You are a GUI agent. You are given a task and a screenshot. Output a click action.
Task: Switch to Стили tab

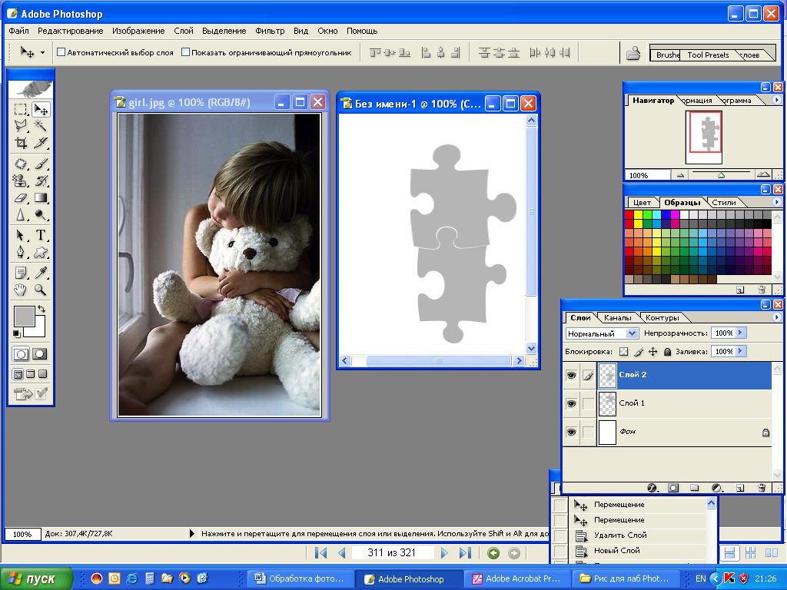724,202
